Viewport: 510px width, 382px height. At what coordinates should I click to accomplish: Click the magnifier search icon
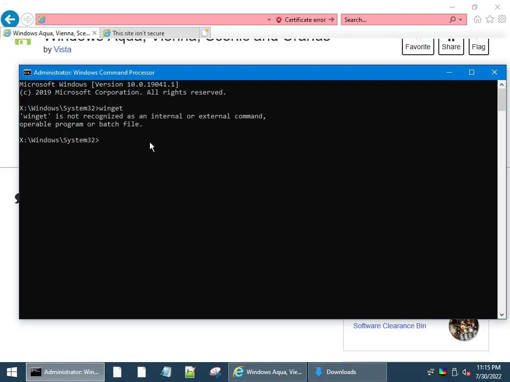[452, 19]
